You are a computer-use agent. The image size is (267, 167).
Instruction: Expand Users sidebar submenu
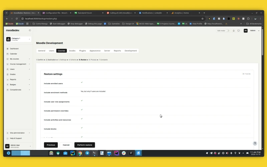(x=29, y=69)
